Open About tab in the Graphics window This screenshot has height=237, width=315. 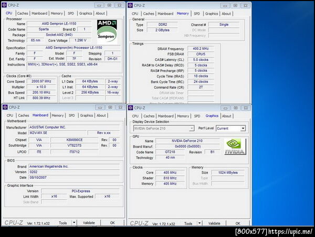[x=226, y=116]
